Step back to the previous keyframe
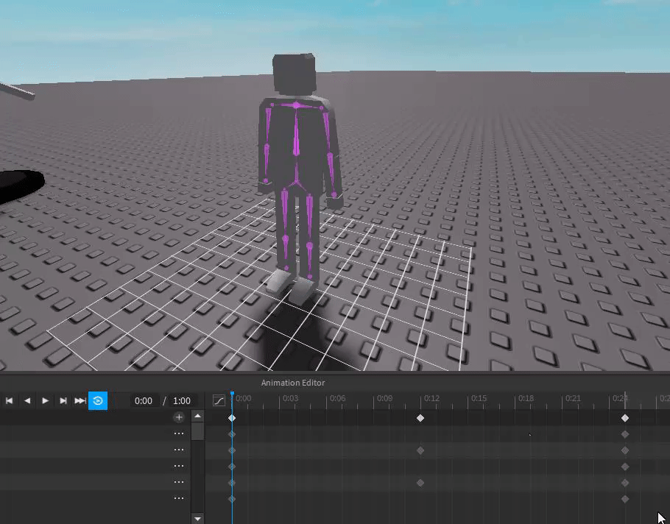Image resolution: width=670 pixels, height=524 pixels. [27, 400]
